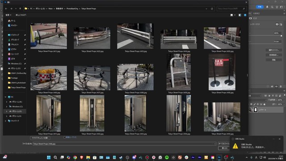Click the 色域指定 button in Properties
The image size is (286, 161).
[273, 55]
